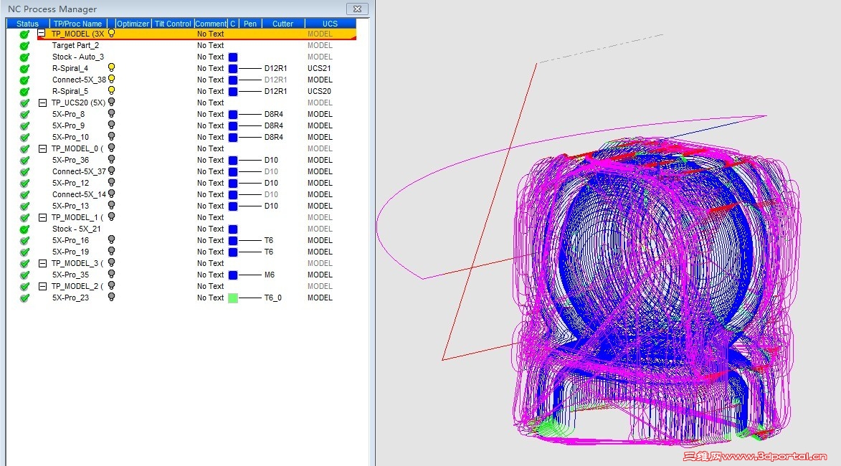
Task: Toggle the light bulb of 5X-Pro_36
Action: (x=112, y=160)
